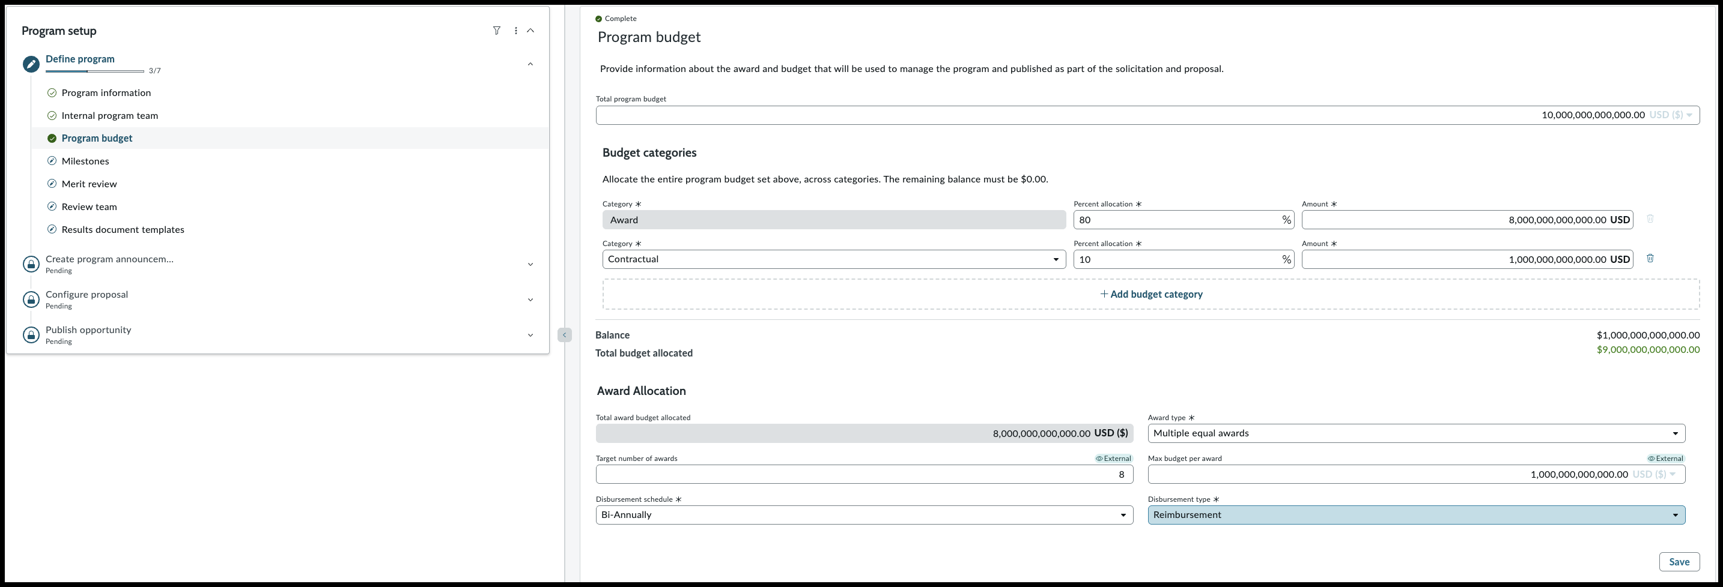Image resolution: width=1723 pixels, height=587 pixels.
Task: Click the disabled trash icon on Award row
Action: pyautogui.click(x=1650, y=218)
